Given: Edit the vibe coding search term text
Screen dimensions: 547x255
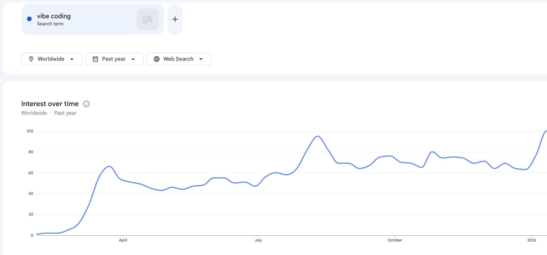Looking at the screenshot, I should click(x=53, y=16).
